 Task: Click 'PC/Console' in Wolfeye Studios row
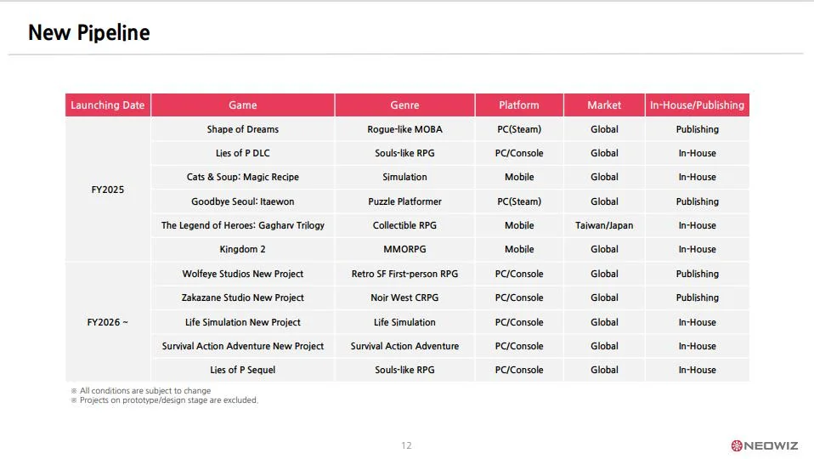click(x=518, y=274)
